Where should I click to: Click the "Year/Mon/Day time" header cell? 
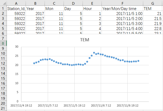pos(122,8)
